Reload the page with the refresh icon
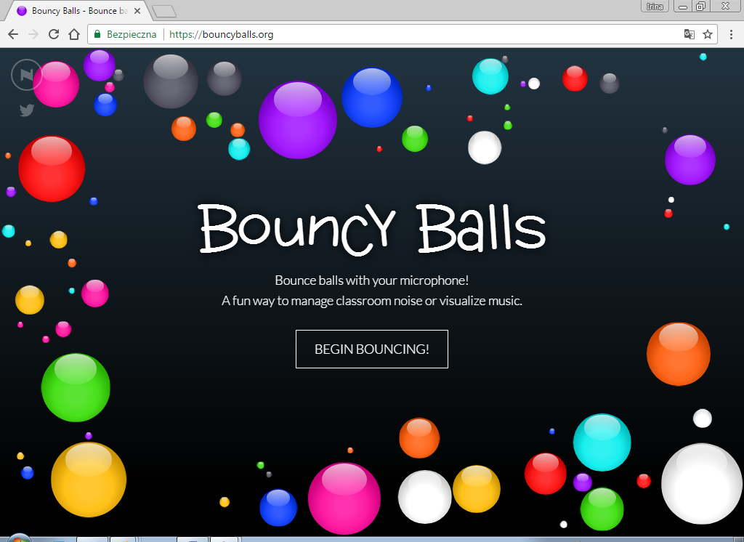The width and height of the screenshot is (744, 542). pos(54,34)
